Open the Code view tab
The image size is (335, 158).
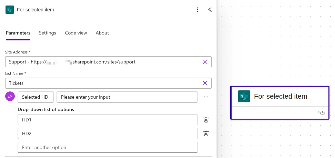click(x=76, y=33)
